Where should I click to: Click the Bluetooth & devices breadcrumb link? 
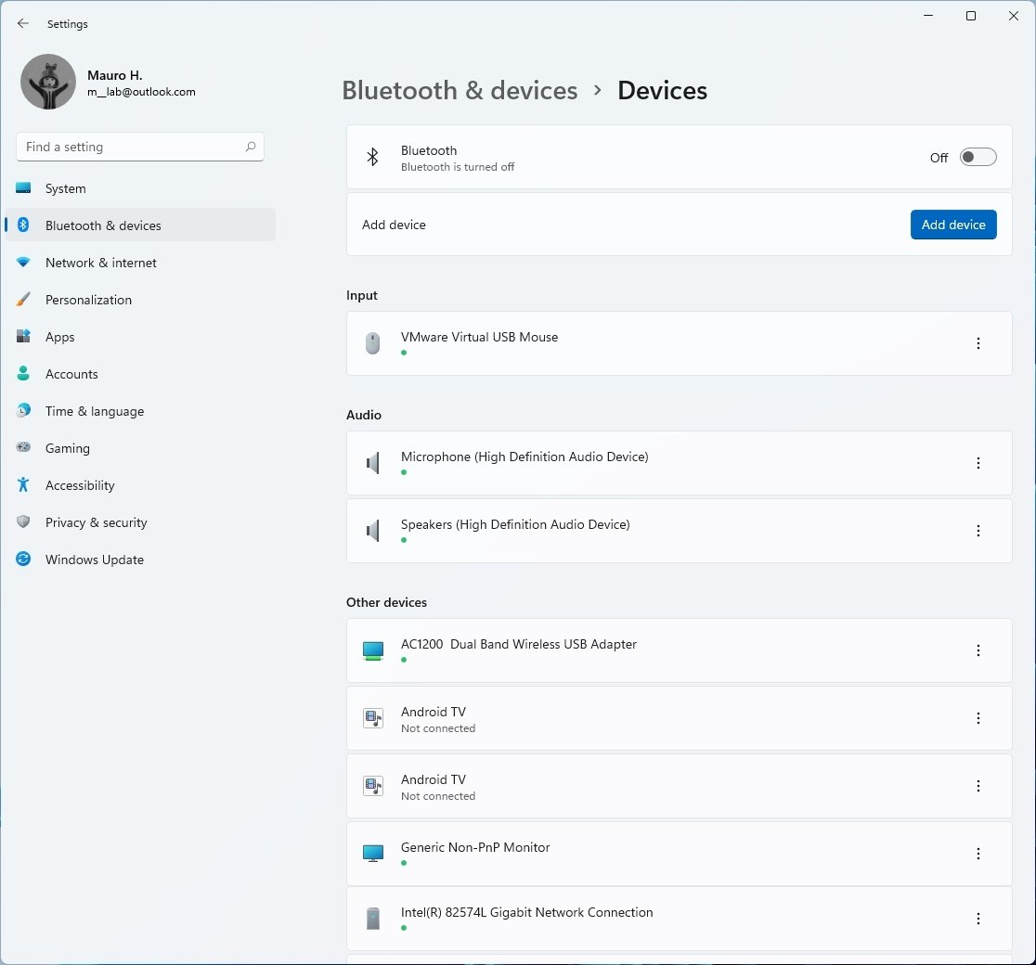[460, 90]
